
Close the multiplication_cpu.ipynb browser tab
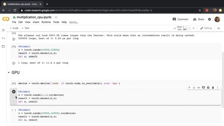[x=41, y=4]
